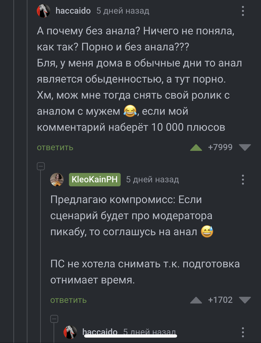This screenshot has width=261, height=343.
Task: Click the haccaido username at top
Action: coord(73,11)
